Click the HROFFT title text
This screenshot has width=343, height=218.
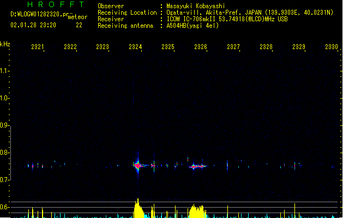click(56, 4)
